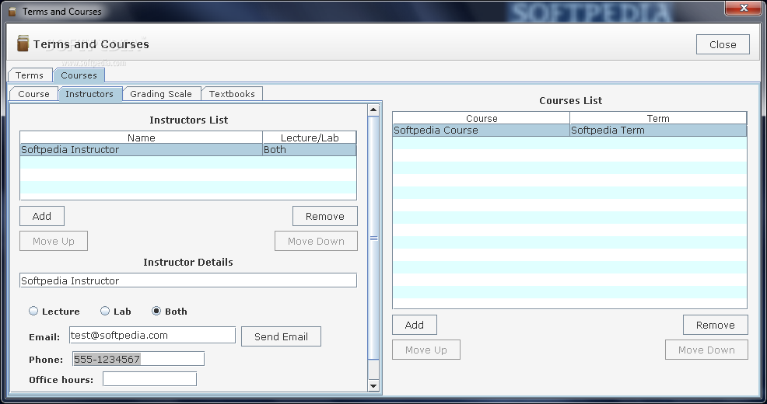Click the Email input field
The height and width of the screenshot is (404, 767).
point(152,335)
